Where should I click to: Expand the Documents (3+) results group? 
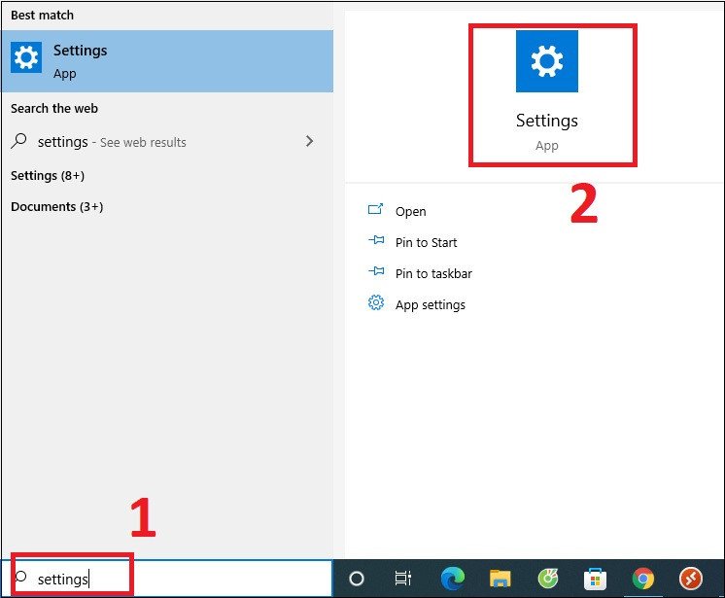tap(56, 206)
